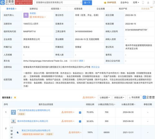Click 大股东 tag under 广西北部湾自由港
This screenshot has width=155, height=139.
click(x=21, y=114)
